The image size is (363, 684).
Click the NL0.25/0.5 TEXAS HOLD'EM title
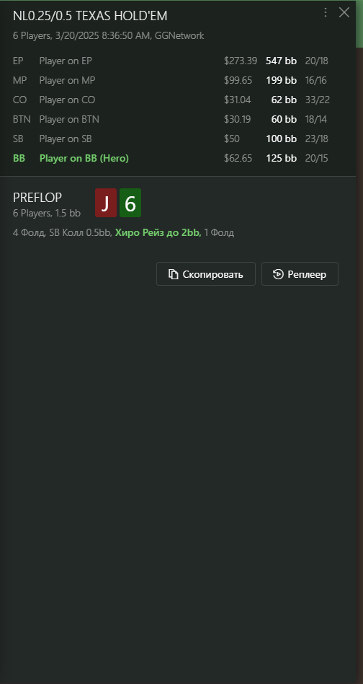pos(90,16)
